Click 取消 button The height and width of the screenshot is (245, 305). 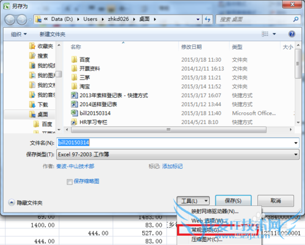coord(276,201)
